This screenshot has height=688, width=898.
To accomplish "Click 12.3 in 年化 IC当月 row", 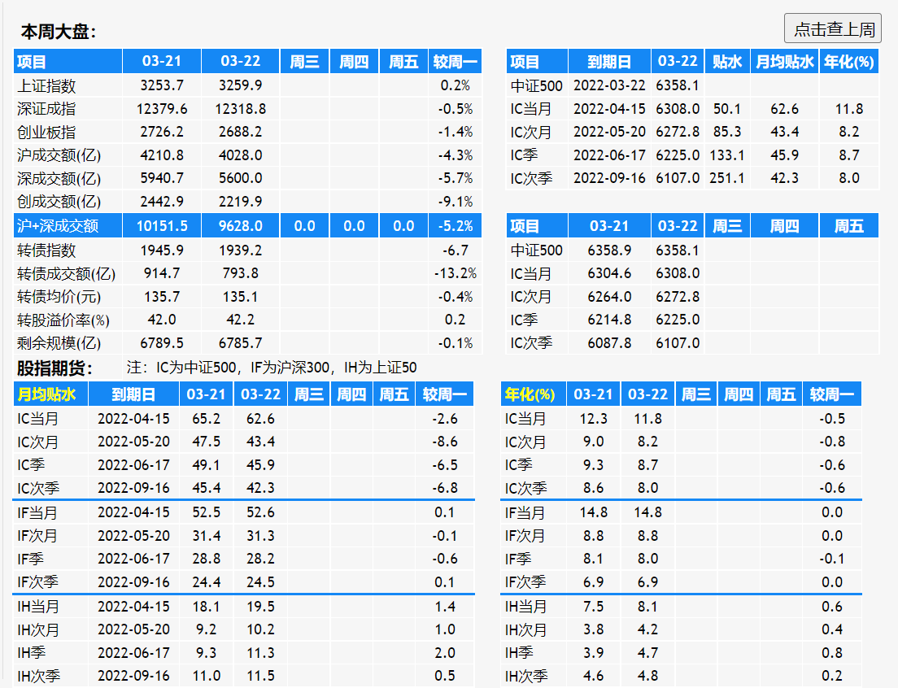I will (x=593, y=418).
